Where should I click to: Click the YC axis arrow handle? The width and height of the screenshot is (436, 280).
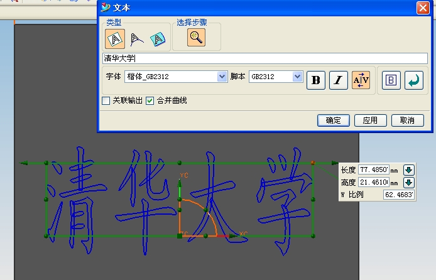[x=180, y=183]
